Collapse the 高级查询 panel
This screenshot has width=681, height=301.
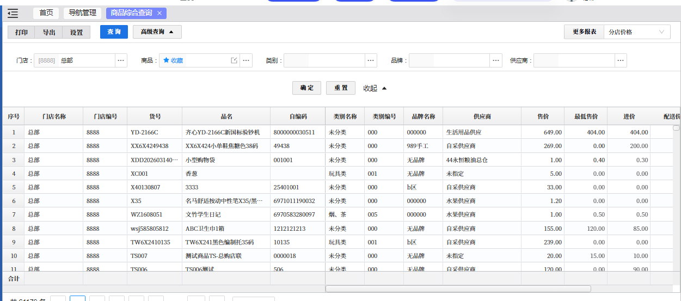pyautogui.click(x=157, y=32)
